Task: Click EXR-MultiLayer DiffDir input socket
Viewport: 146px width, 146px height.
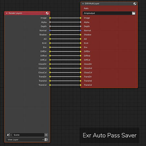Action: click(81, 51)
